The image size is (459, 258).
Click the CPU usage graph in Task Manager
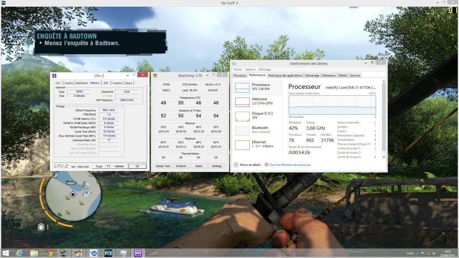(332, 105)
